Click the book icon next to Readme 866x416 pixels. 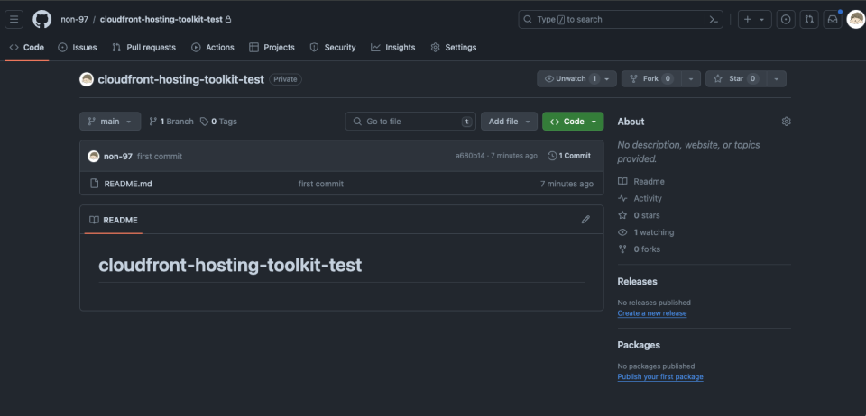(622, 181)
